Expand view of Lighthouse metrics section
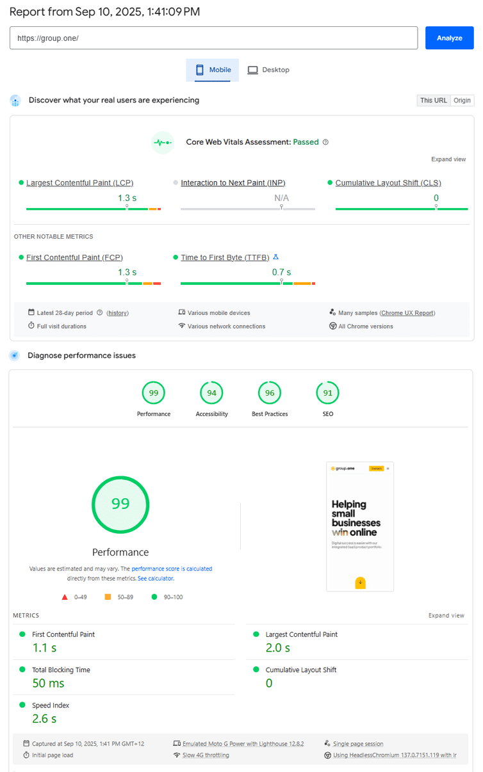The height and width of the screenshot is (772, 483). coord(446,616)
